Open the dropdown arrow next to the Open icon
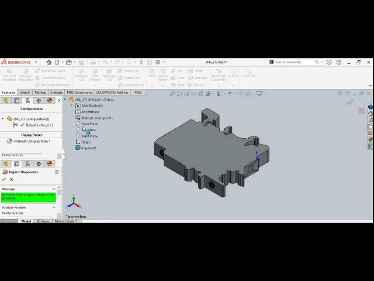Viewport: 374px width, 281px height. 75,62
